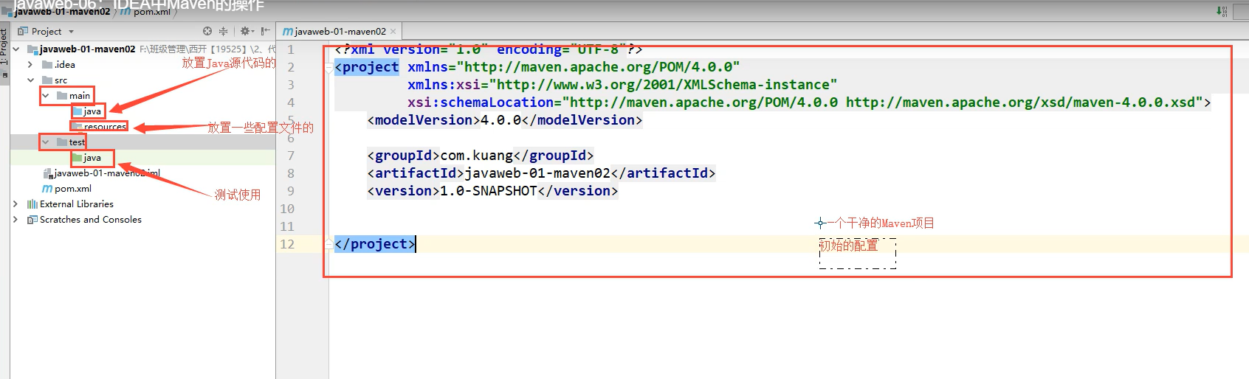Click the xmlns:xsi attribute line

click(x=622, y=85)
